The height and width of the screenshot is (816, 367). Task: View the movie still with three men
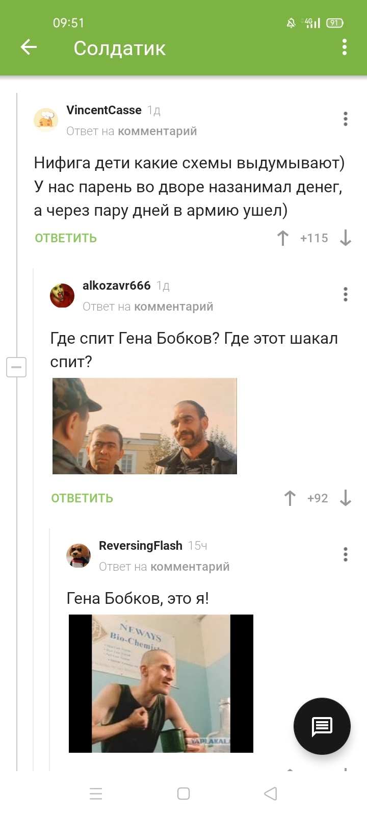(145, 426)
